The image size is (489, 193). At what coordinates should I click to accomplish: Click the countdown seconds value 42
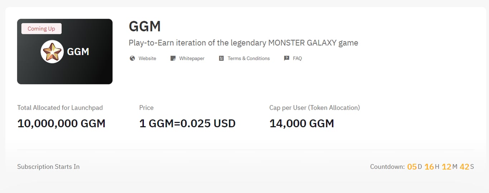point(464,167)
